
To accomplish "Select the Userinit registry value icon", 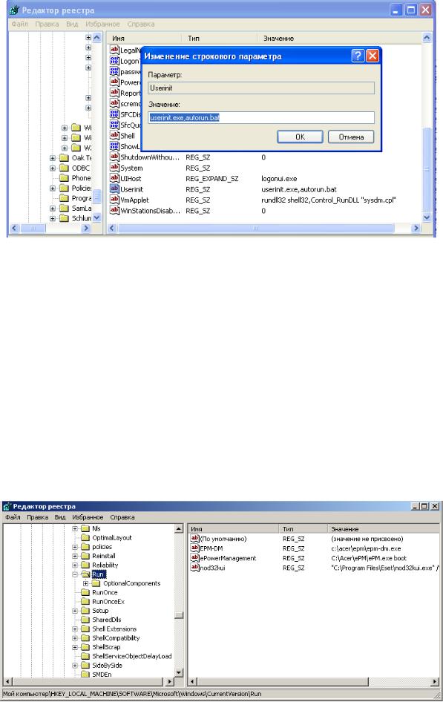I will point(114,189).
